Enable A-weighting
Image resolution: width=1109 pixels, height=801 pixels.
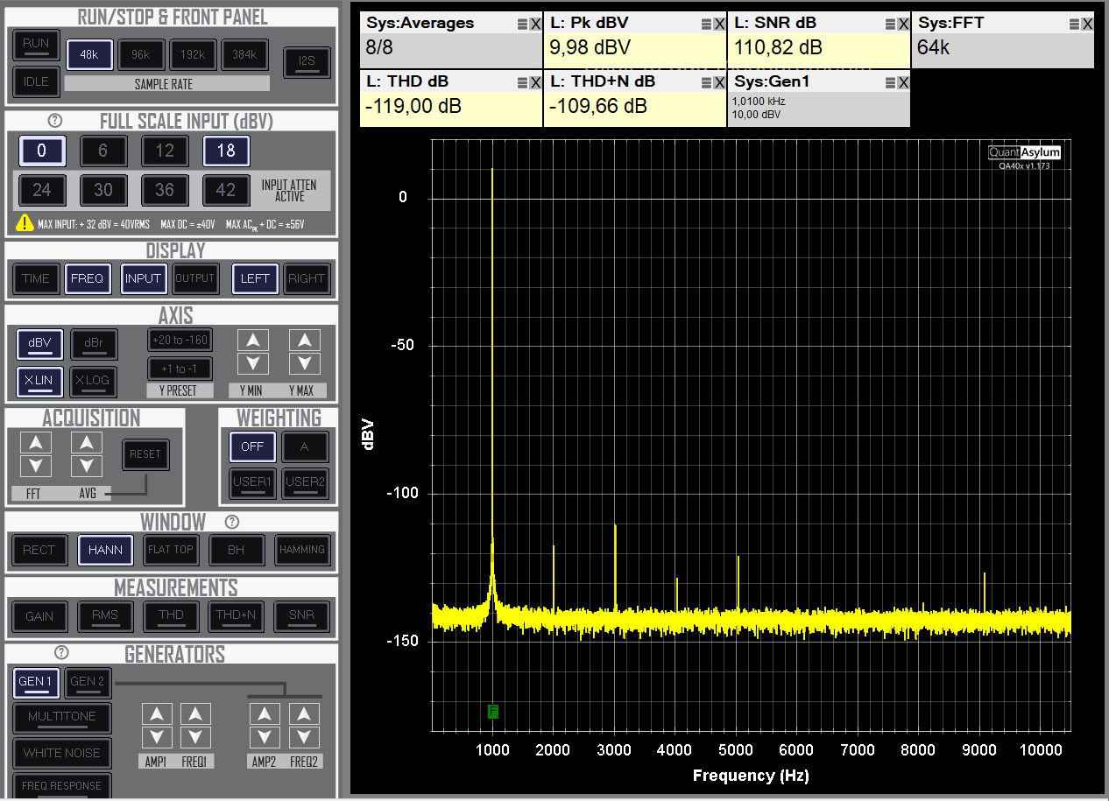(x=305, y=446)
